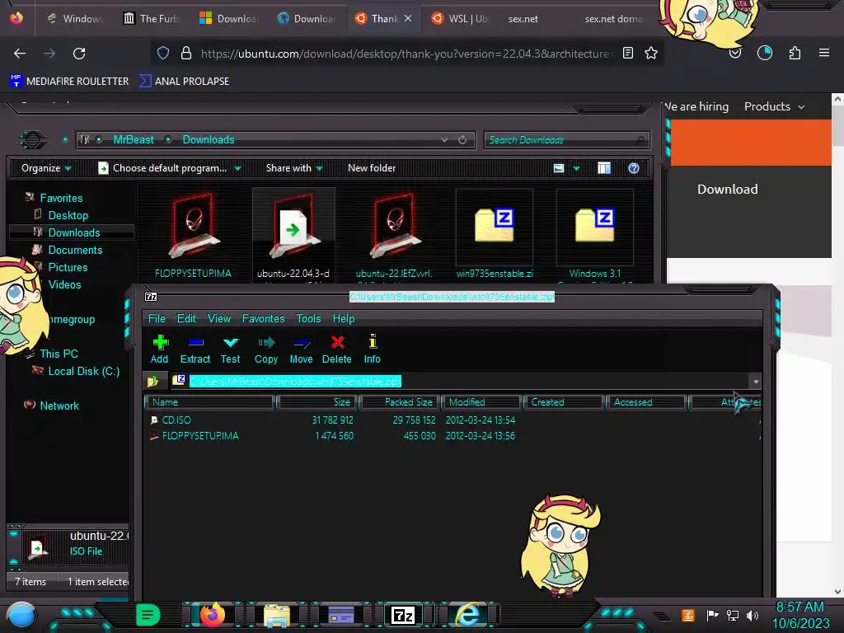Click the 7-Zip archive path field
Screen dimensions: 844x633
point(460,381)
